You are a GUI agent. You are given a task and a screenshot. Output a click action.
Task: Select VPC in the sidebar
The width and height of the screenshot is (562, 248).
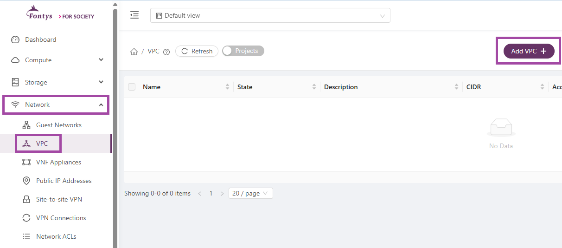(x=56, y=144)
